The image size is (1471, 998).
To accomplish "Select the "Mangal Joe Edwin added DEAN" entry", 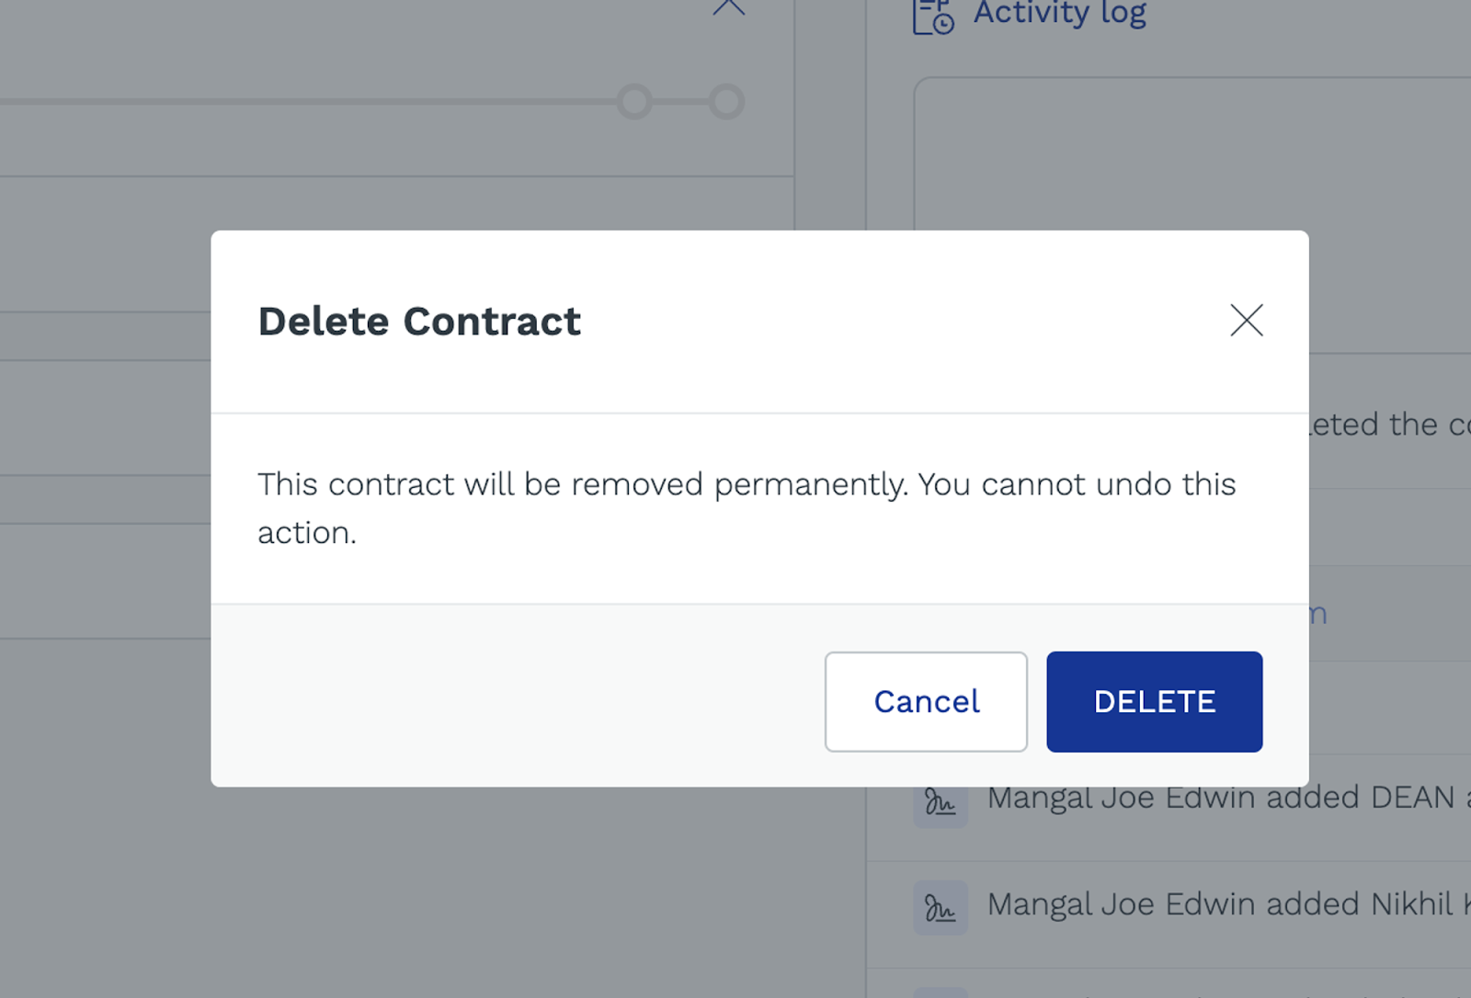I will click(1223, 798).
